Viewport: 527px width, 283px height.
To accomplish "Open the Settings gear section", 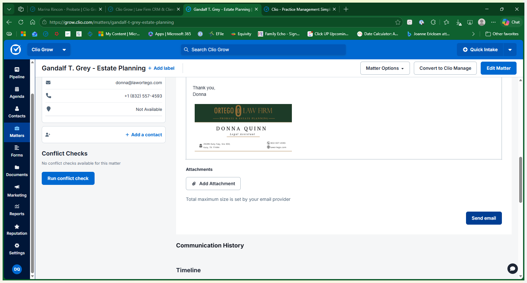I will 17,249.
